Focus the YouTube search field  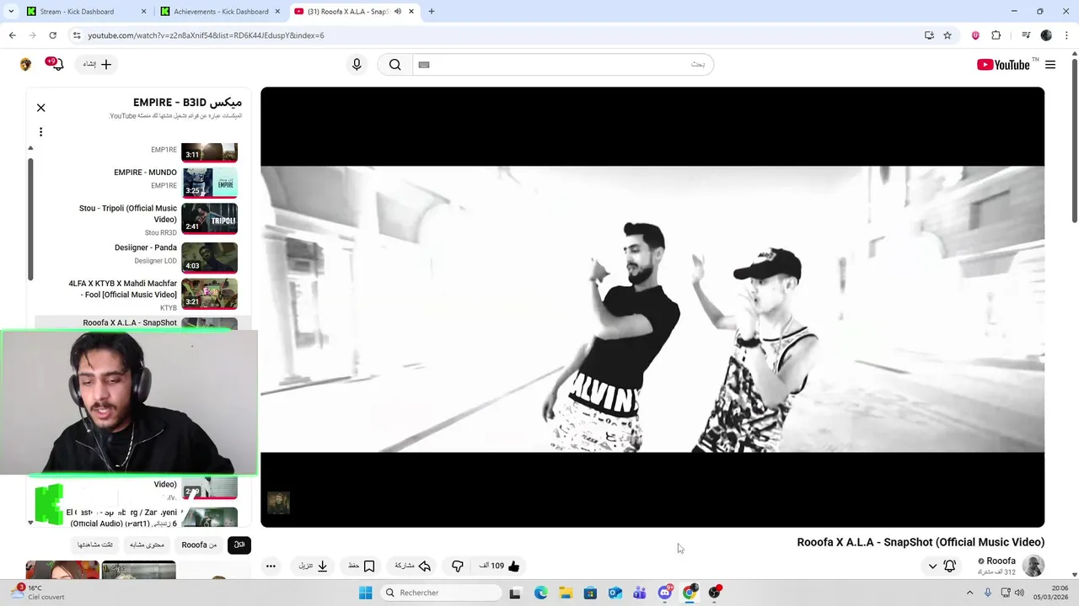click(563, 65)
